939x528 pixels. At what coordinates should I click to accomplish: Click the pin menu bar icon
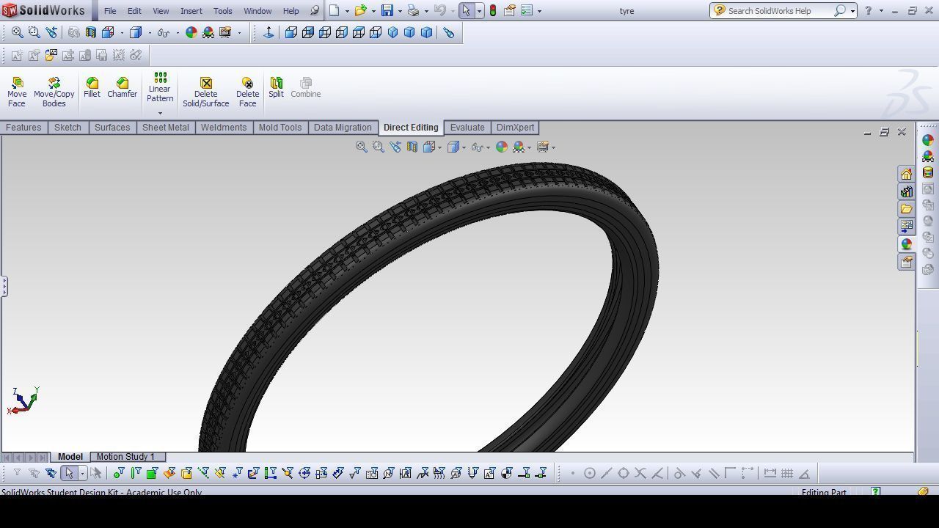pyautogui.click(x=315, y=11)
